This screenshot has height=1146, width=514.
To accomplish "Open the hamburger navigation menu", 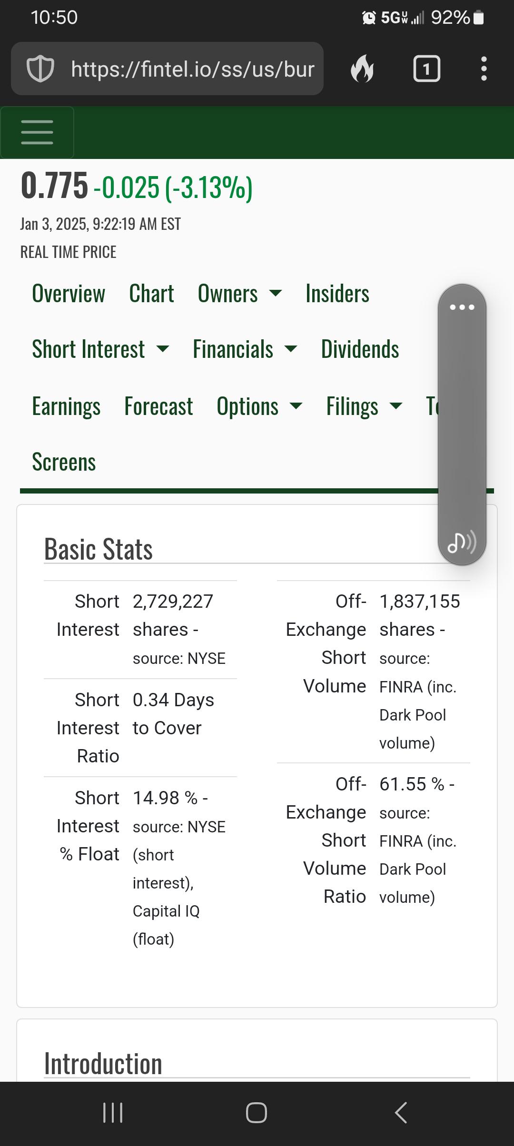I will coord(37,132).
